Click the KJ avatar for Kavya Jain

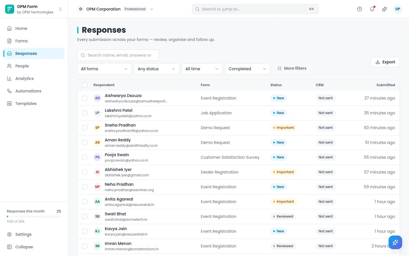pos(97,231)
